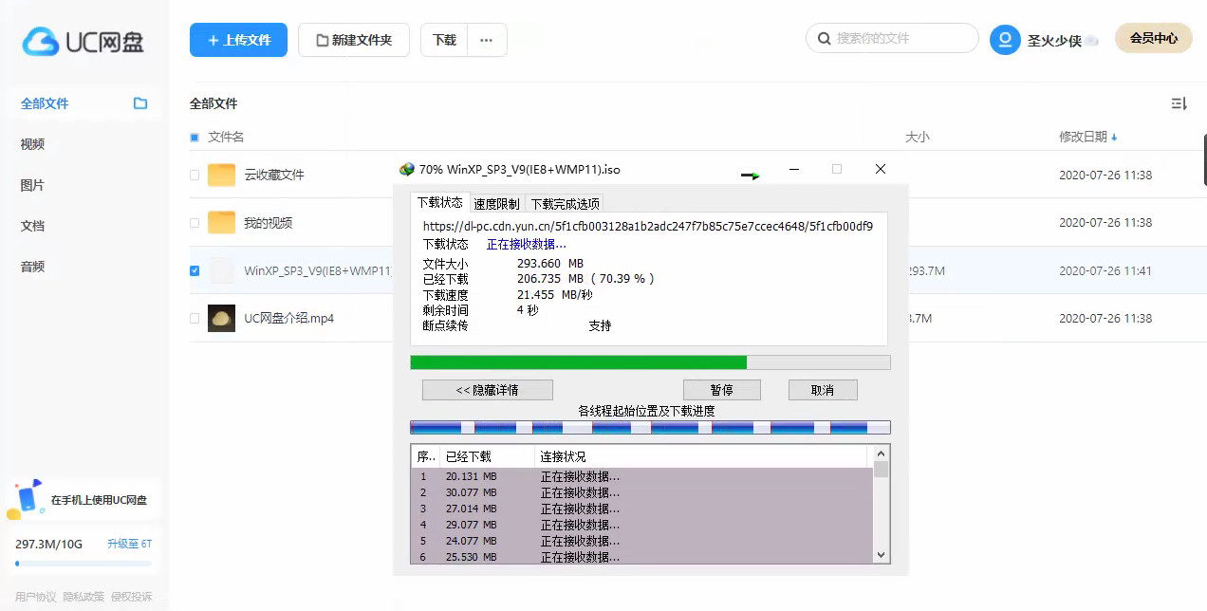
Task: Check the box for UC网盘介绍.mp4
Action: pos(195,318)
